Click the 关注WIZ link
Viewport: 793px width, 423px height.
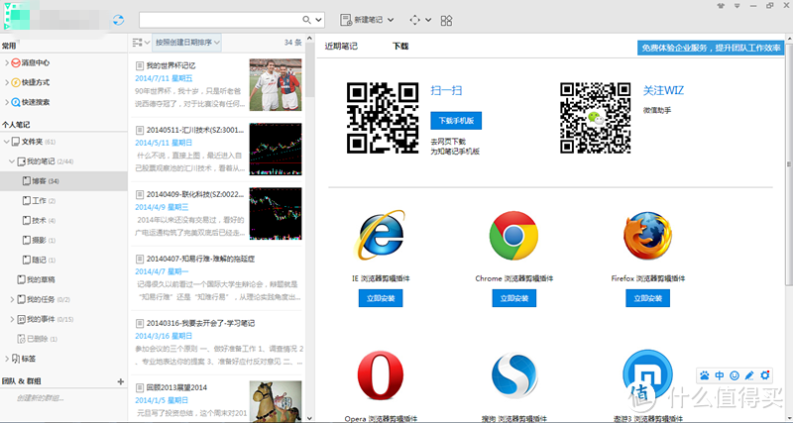click(x=663, y=91)
